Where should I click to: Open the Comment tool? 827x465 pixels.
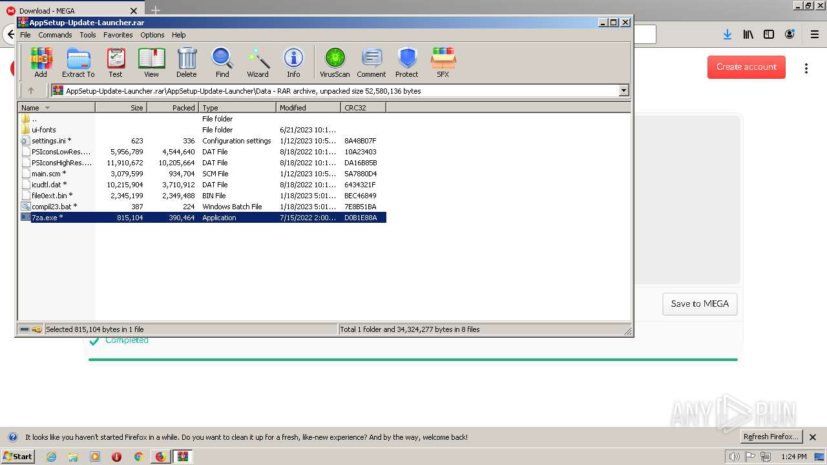tap(372, 63)
